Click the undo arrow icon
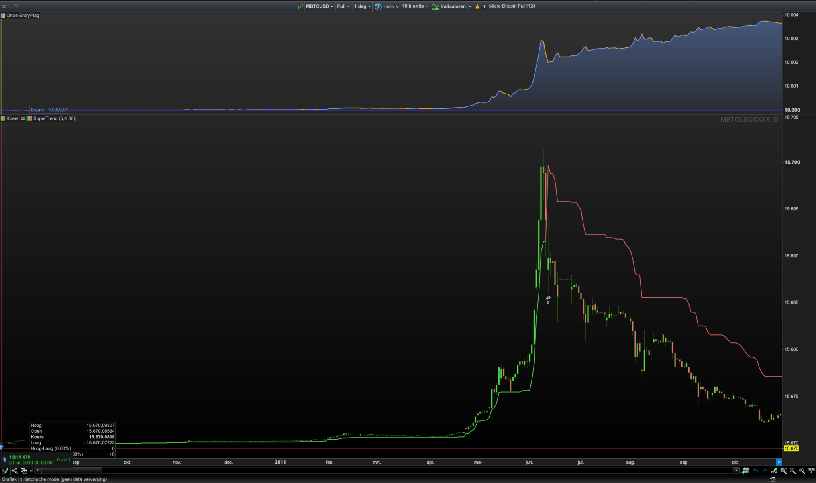Viewport: 816px width, 483px height. click(755, 471)
